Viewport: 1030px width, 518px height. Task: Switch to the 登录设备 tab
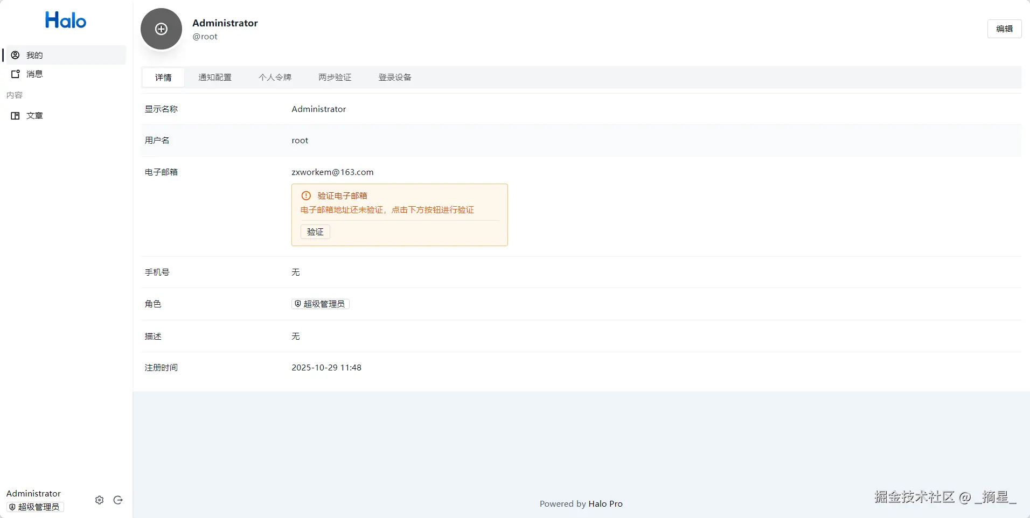(395, 78)
